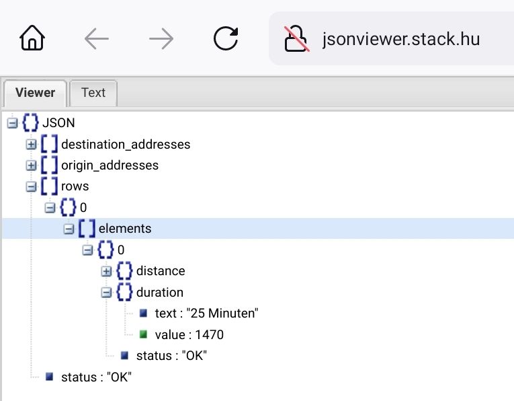The height and width of the screenshot is (401, 514).
Task: Collapse the rows array node
Action: coord(30,186)
